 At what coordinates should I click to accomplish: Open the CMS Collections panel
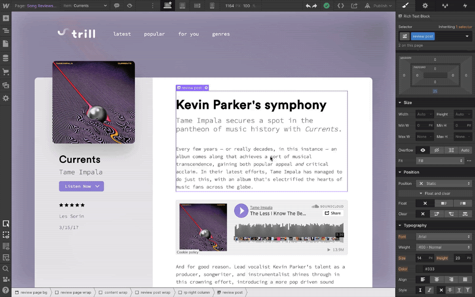[6, 58]
